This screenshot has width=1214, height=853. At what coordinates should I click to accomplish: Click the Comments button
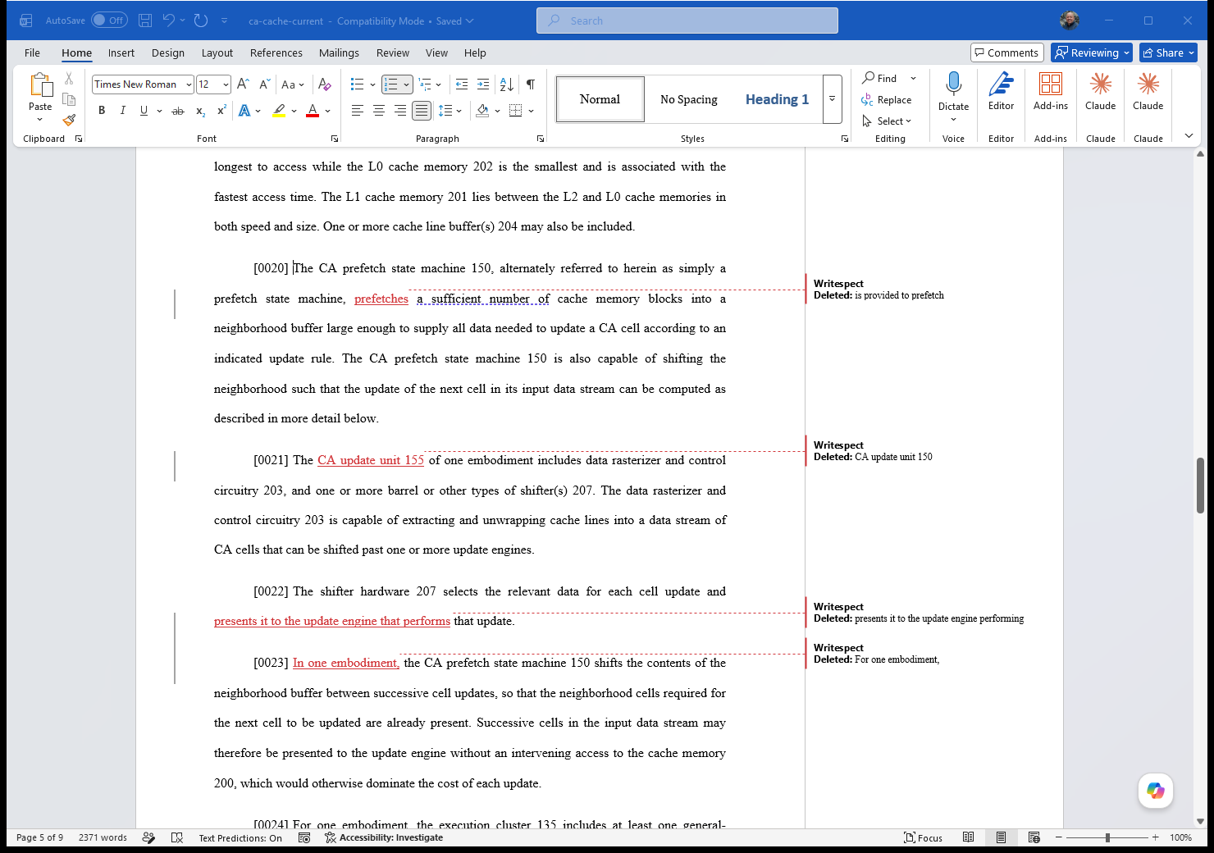pyautogui.click(x=1006, y=52)
